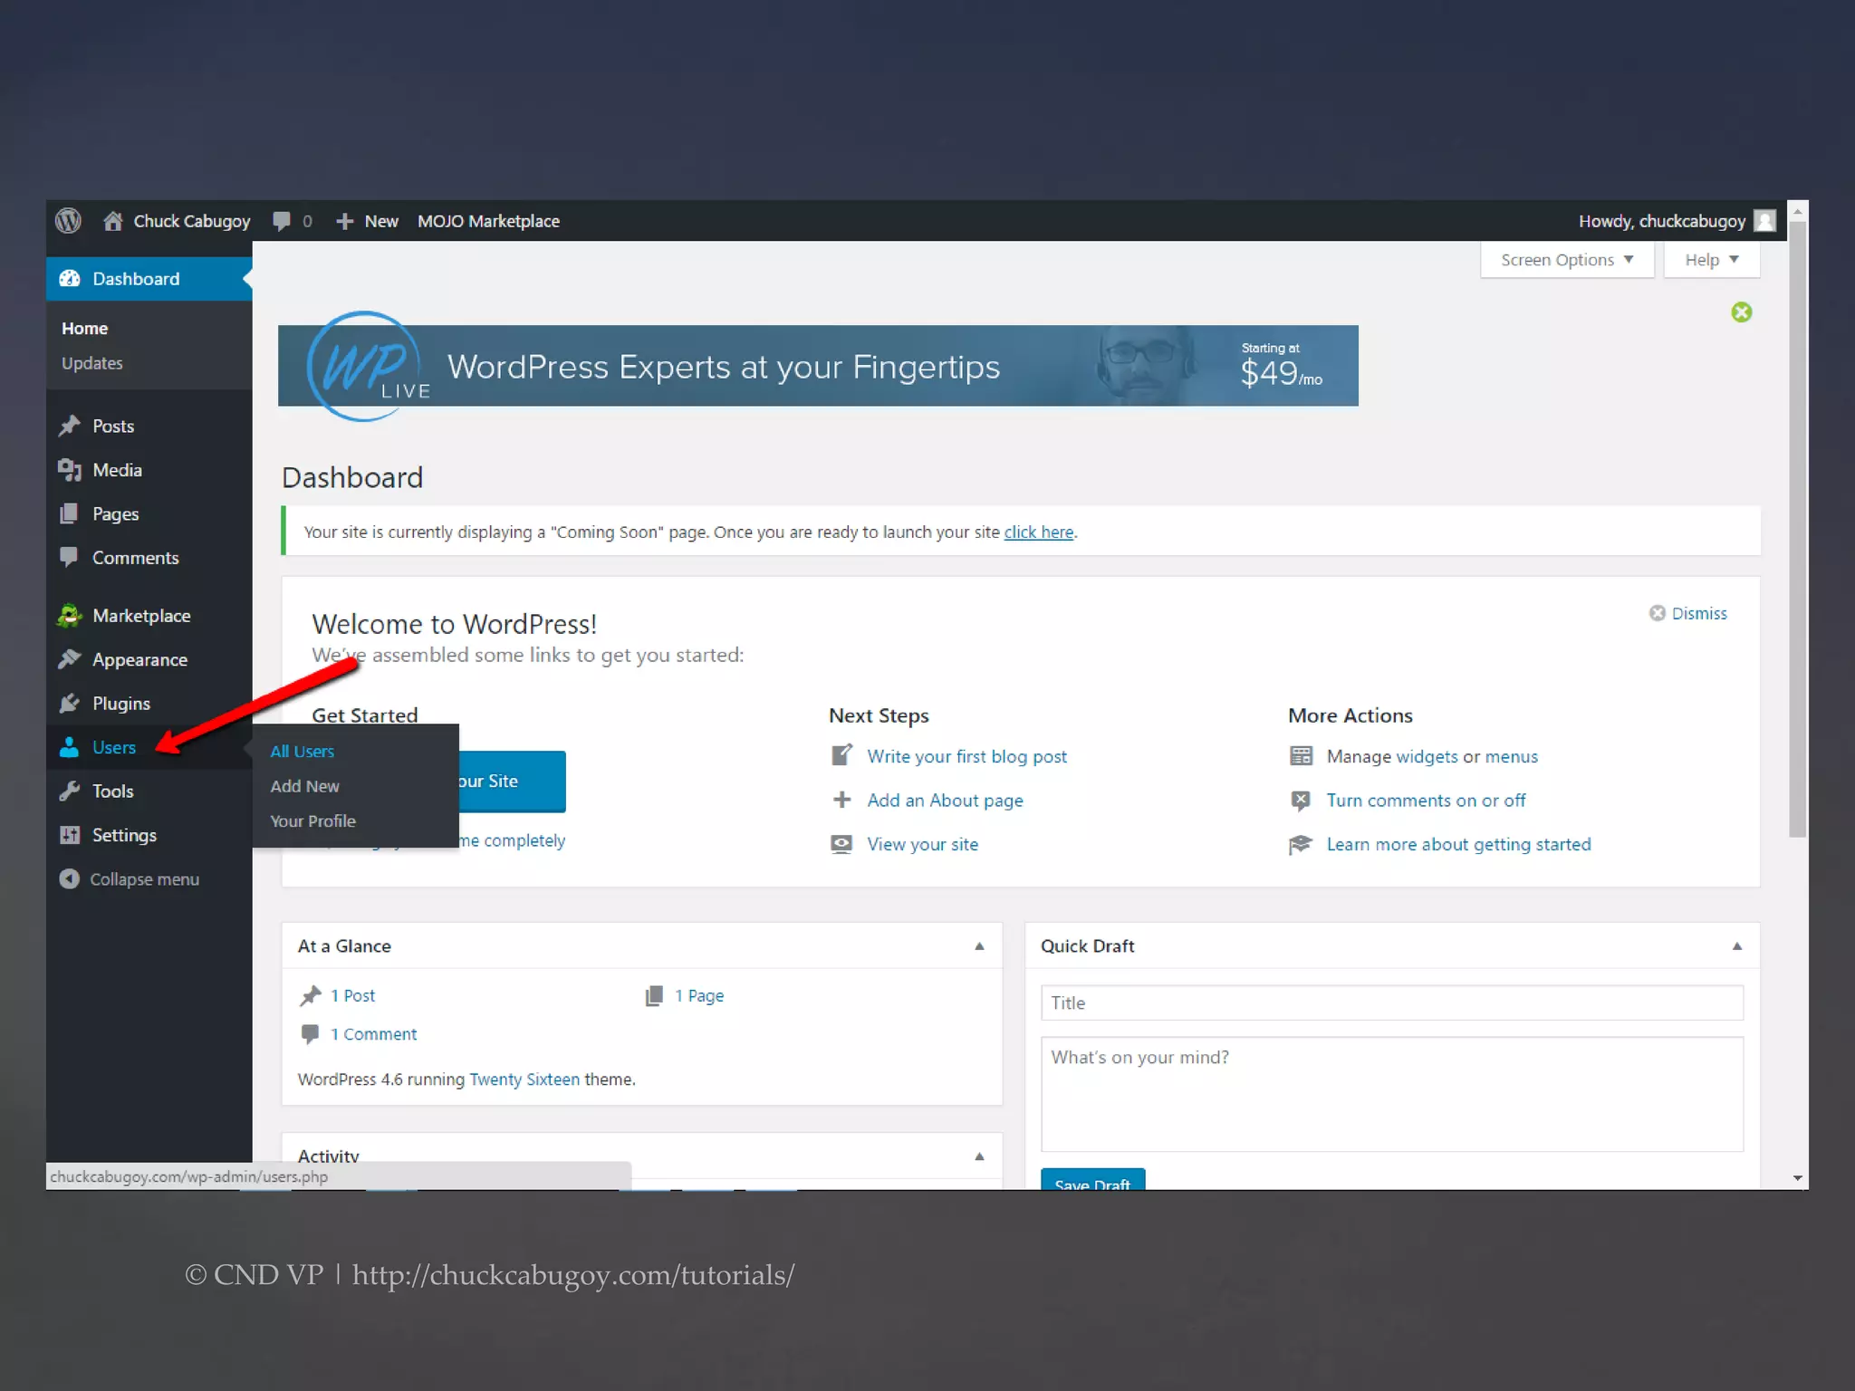Open the Posts menu item label
Viewport: 1855px width, 1391px height.
(113, 426)
